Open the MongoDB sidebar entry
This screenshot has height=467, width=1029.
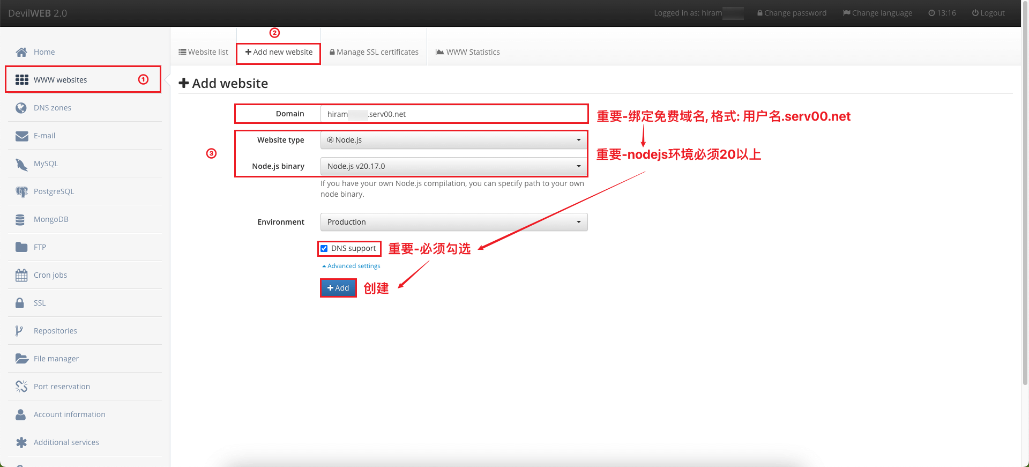pos(85,219)
